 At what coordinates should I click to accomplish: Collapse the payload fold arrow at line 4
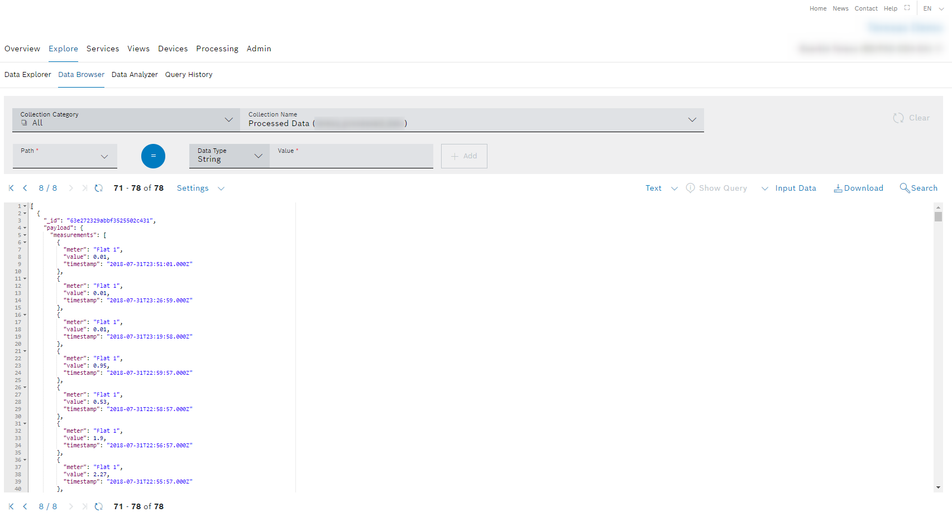tap(25, 228)
